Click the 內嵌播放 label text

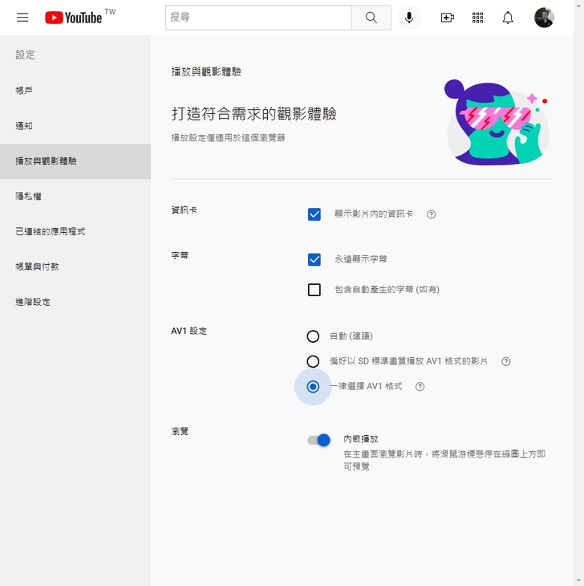[361, 439]
